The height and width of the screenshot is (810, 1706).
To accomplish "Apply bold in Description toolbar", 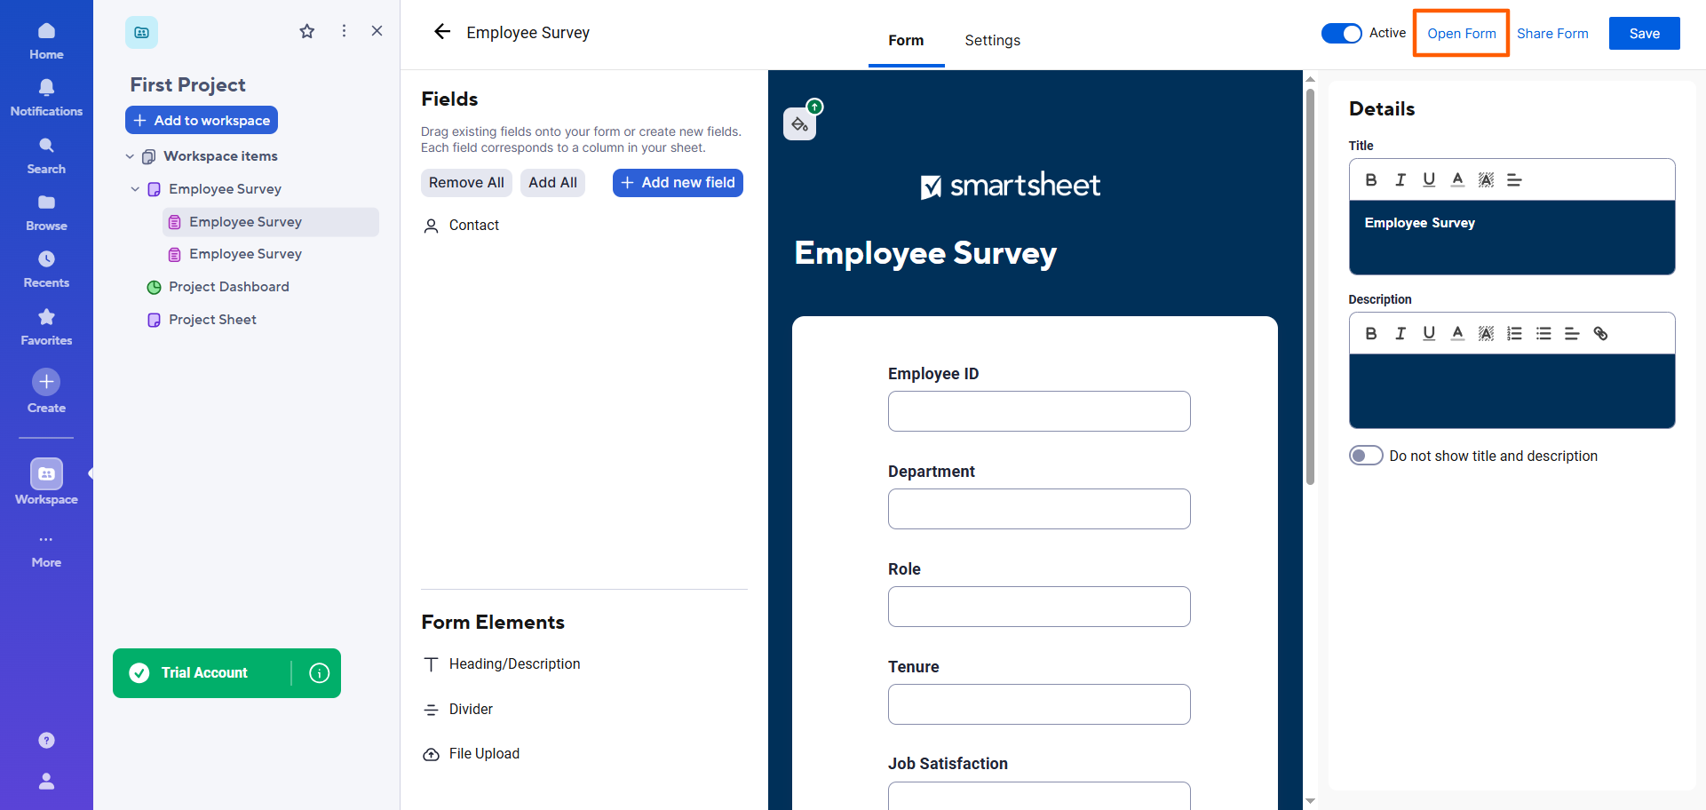I will [1371, 333].
